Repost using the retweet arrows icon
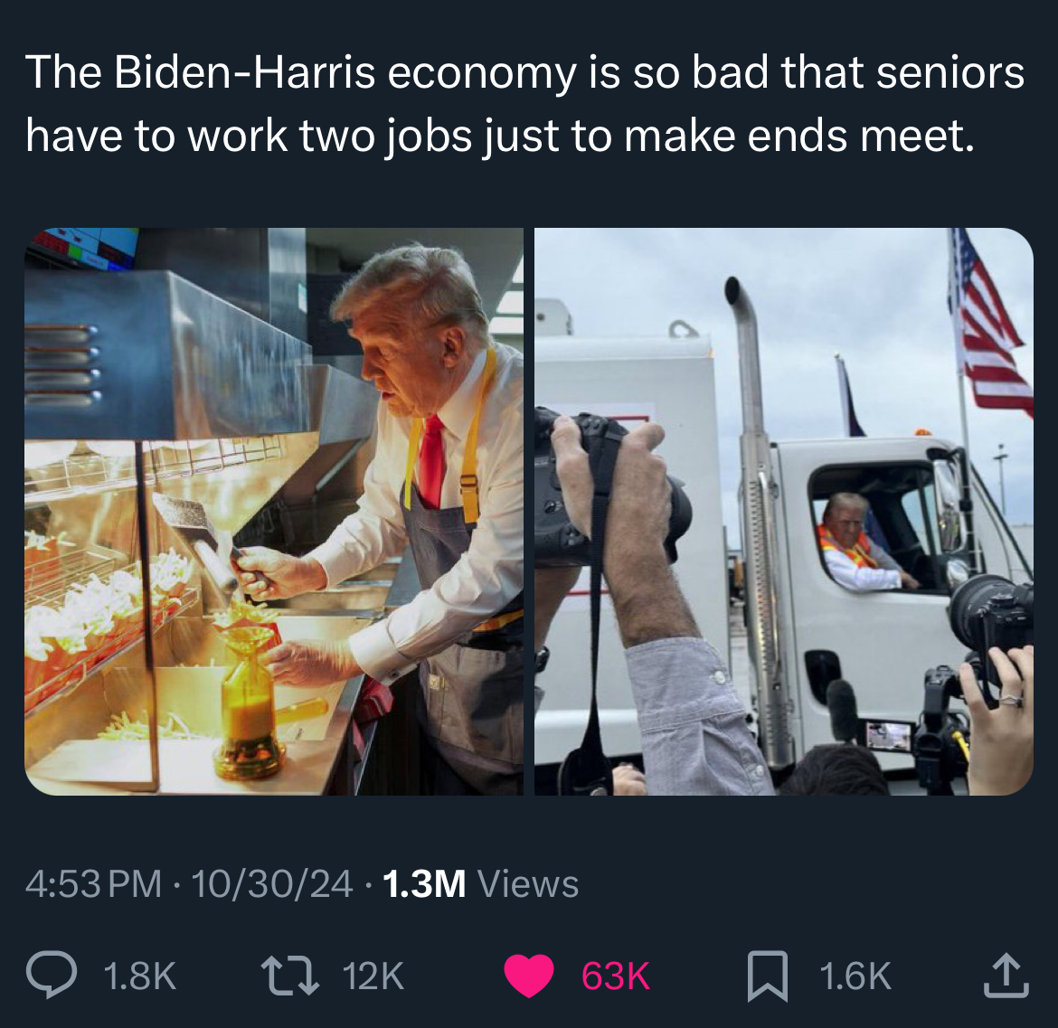Image resolution: width=1058 pixels, height=1028 pixels. click(290, 976)
